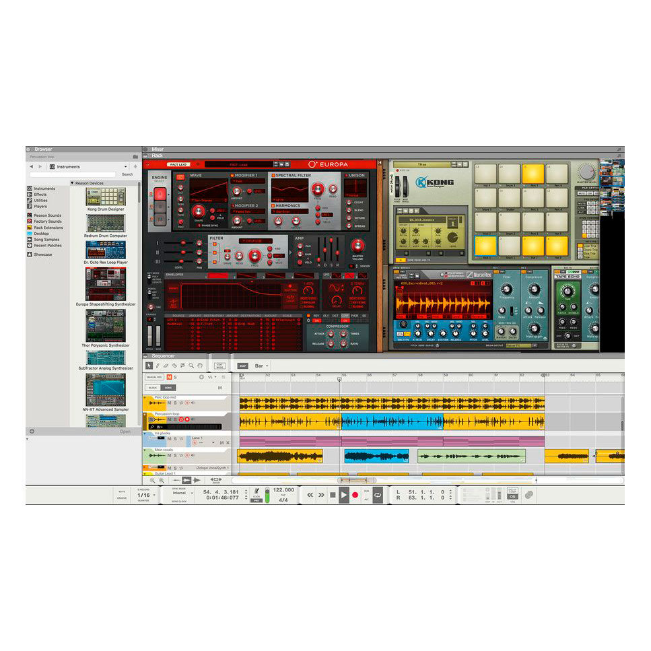Open Utilities in Browser sidebar

click(38, 200)
